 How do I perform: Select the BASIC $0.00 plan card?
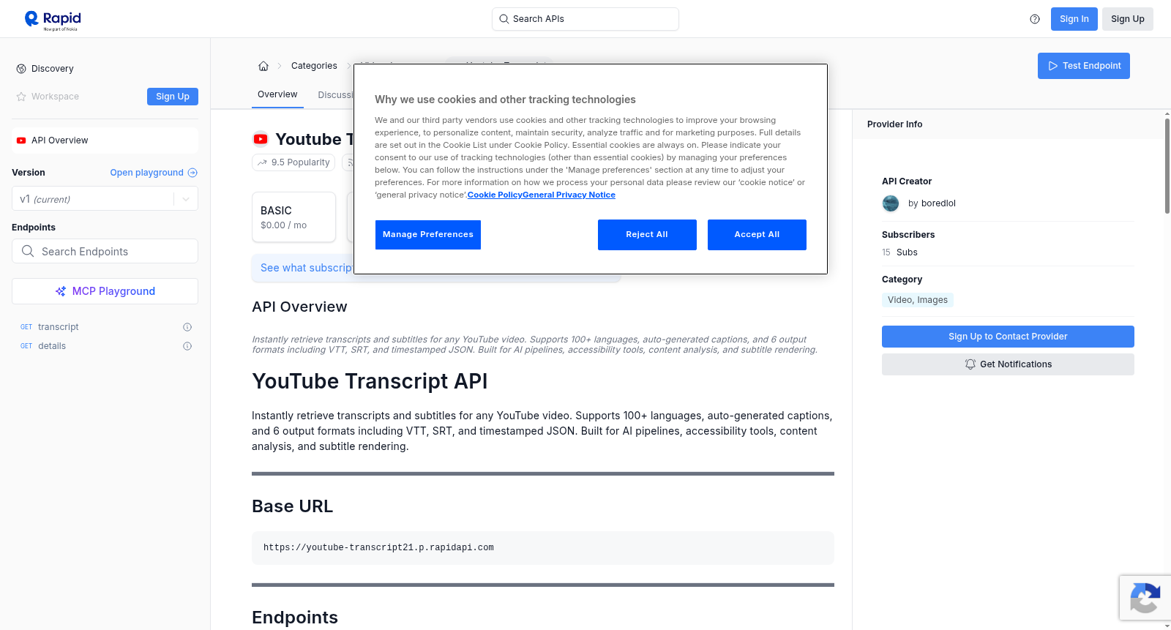coord(293,217)
